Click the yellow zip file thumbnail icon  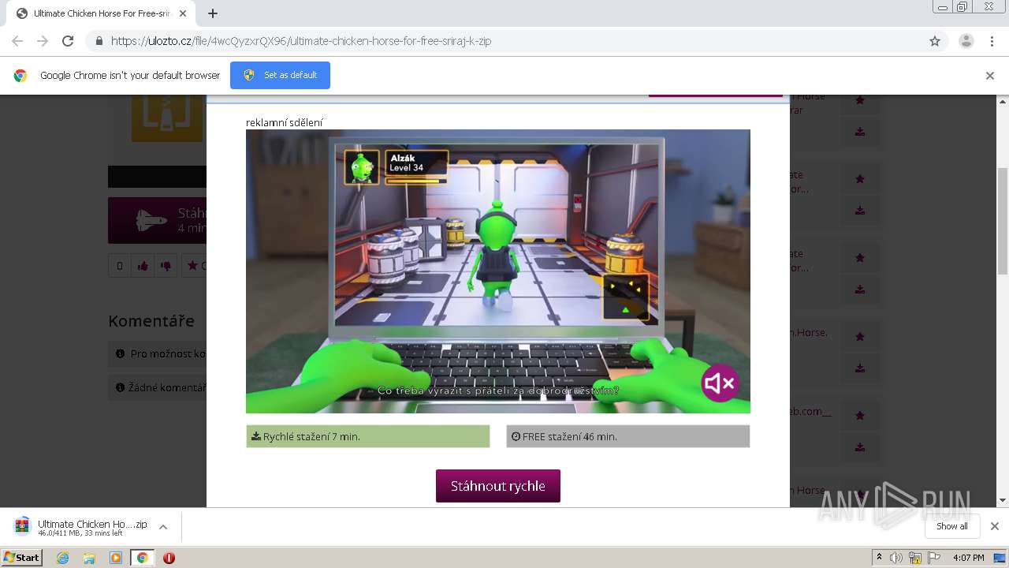[x=167, y=118]
